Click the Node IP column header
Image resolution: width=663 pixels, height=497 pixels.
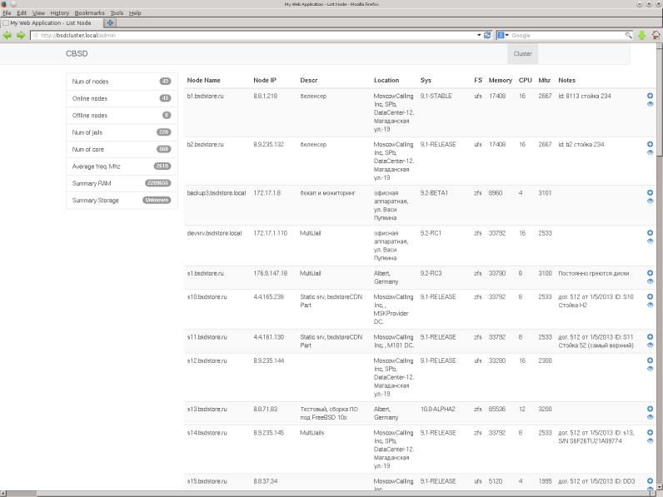click(x=265, y=80)
